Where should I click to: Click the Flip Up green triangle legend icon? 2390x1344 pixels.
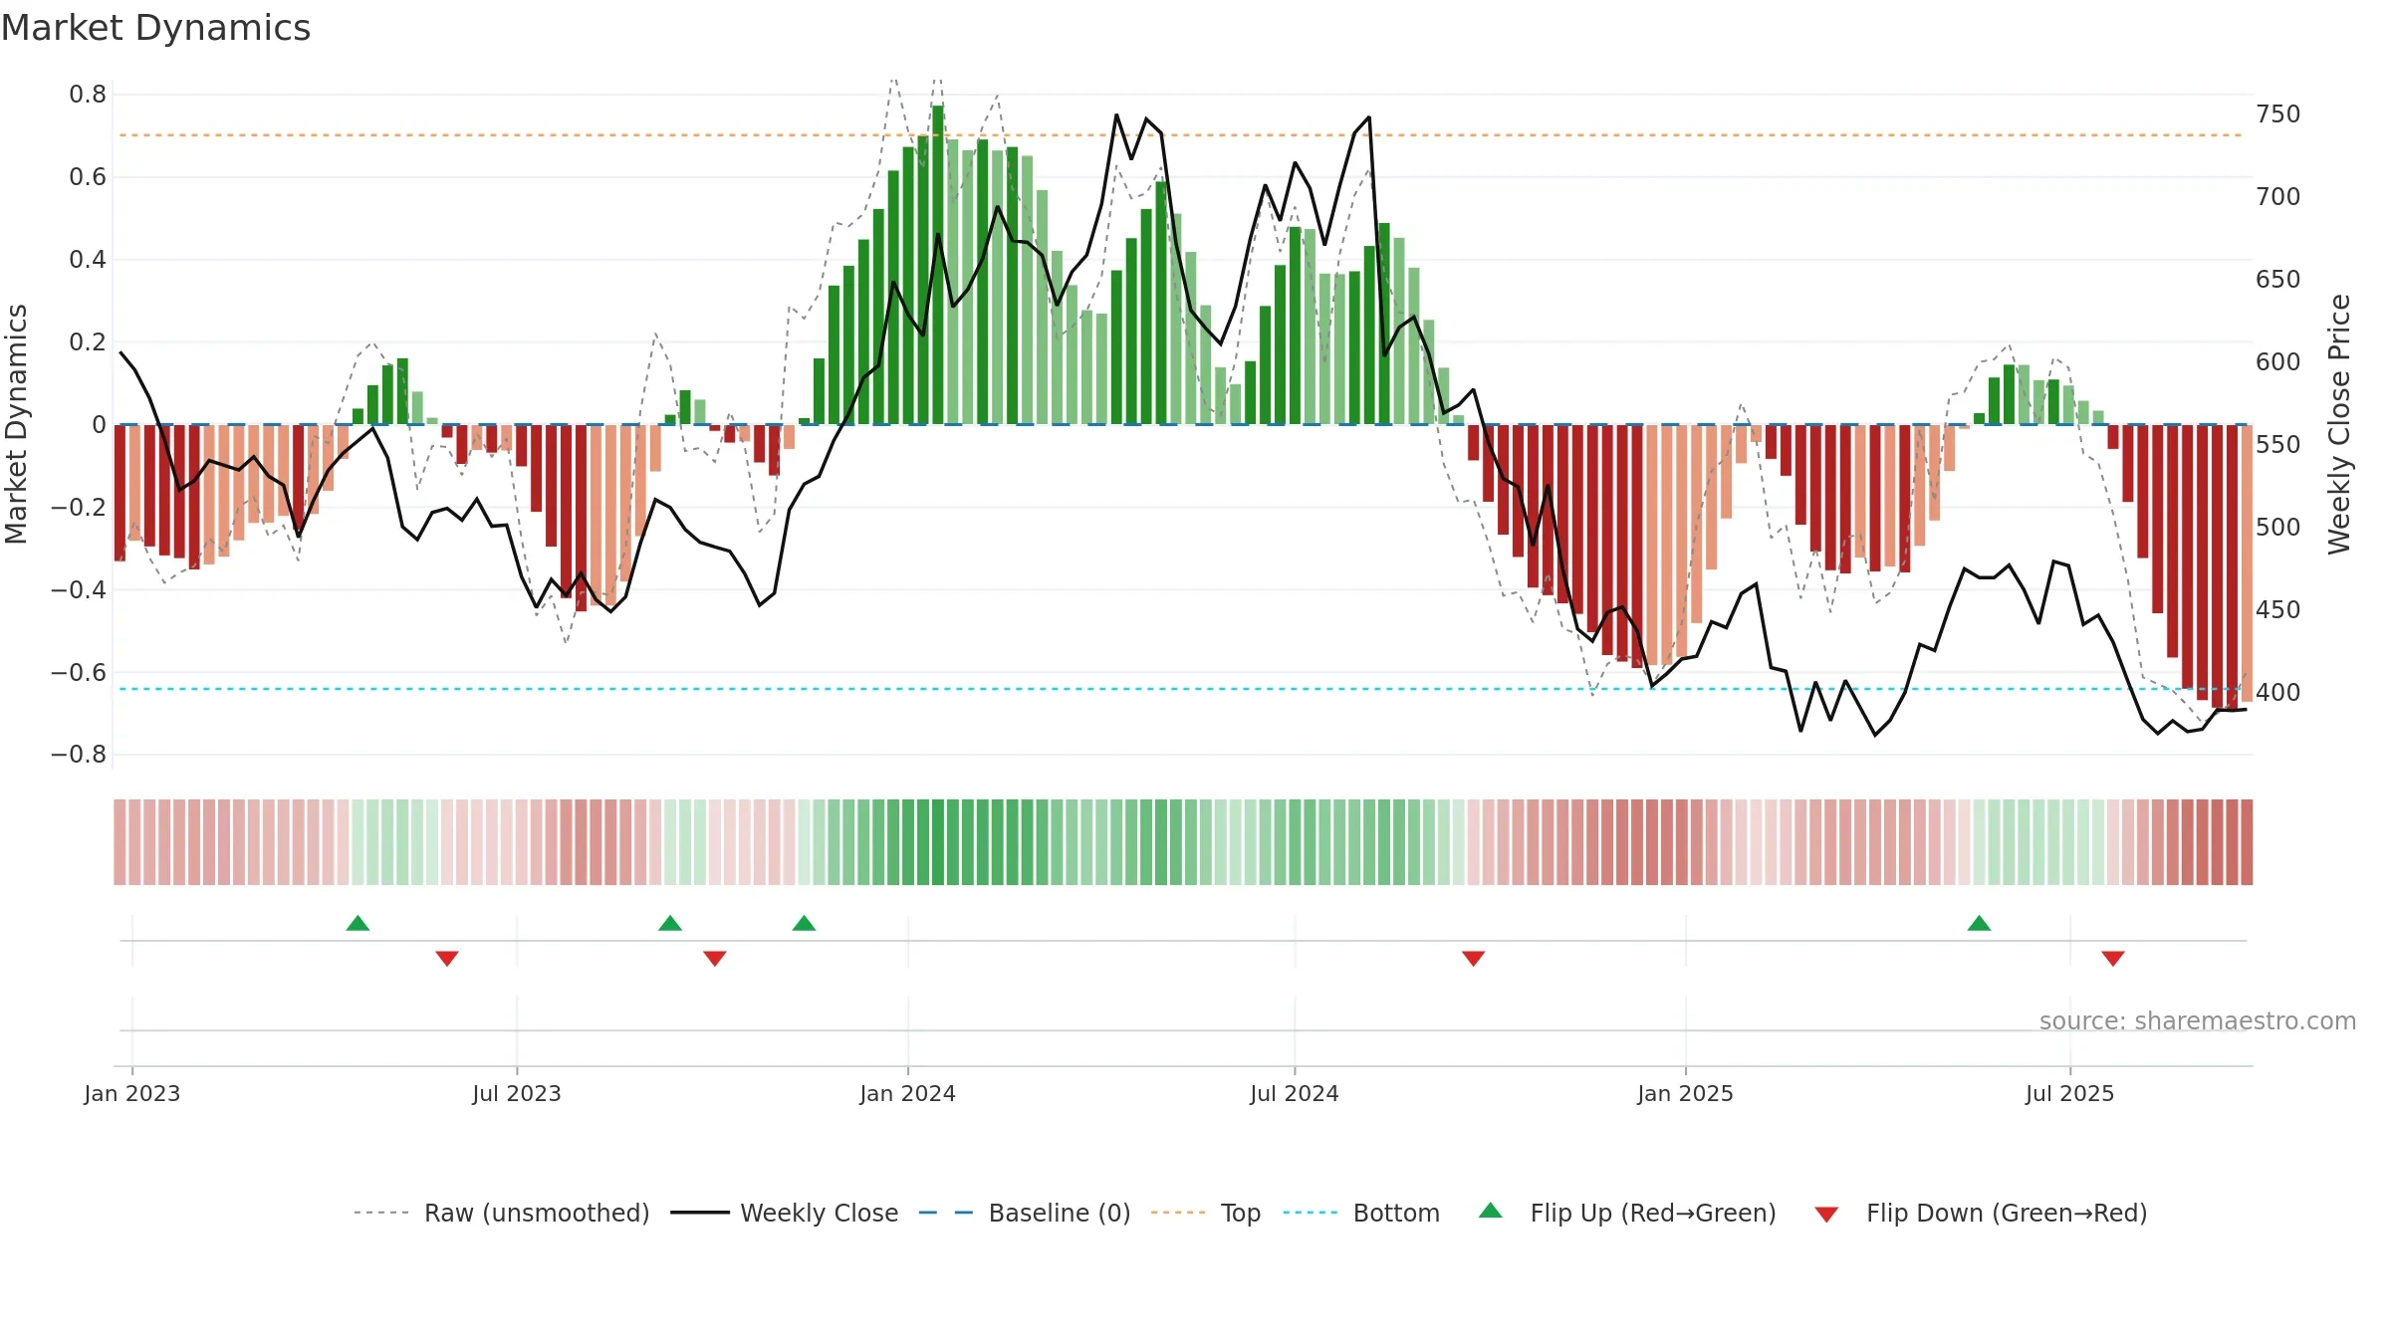click(x=1491, y=1211)
